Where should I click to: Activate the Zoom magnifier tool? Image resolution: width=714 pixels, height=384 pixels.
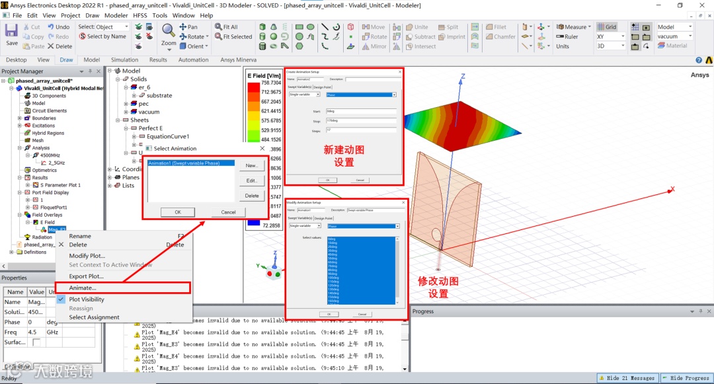click(x=169, y=30)
